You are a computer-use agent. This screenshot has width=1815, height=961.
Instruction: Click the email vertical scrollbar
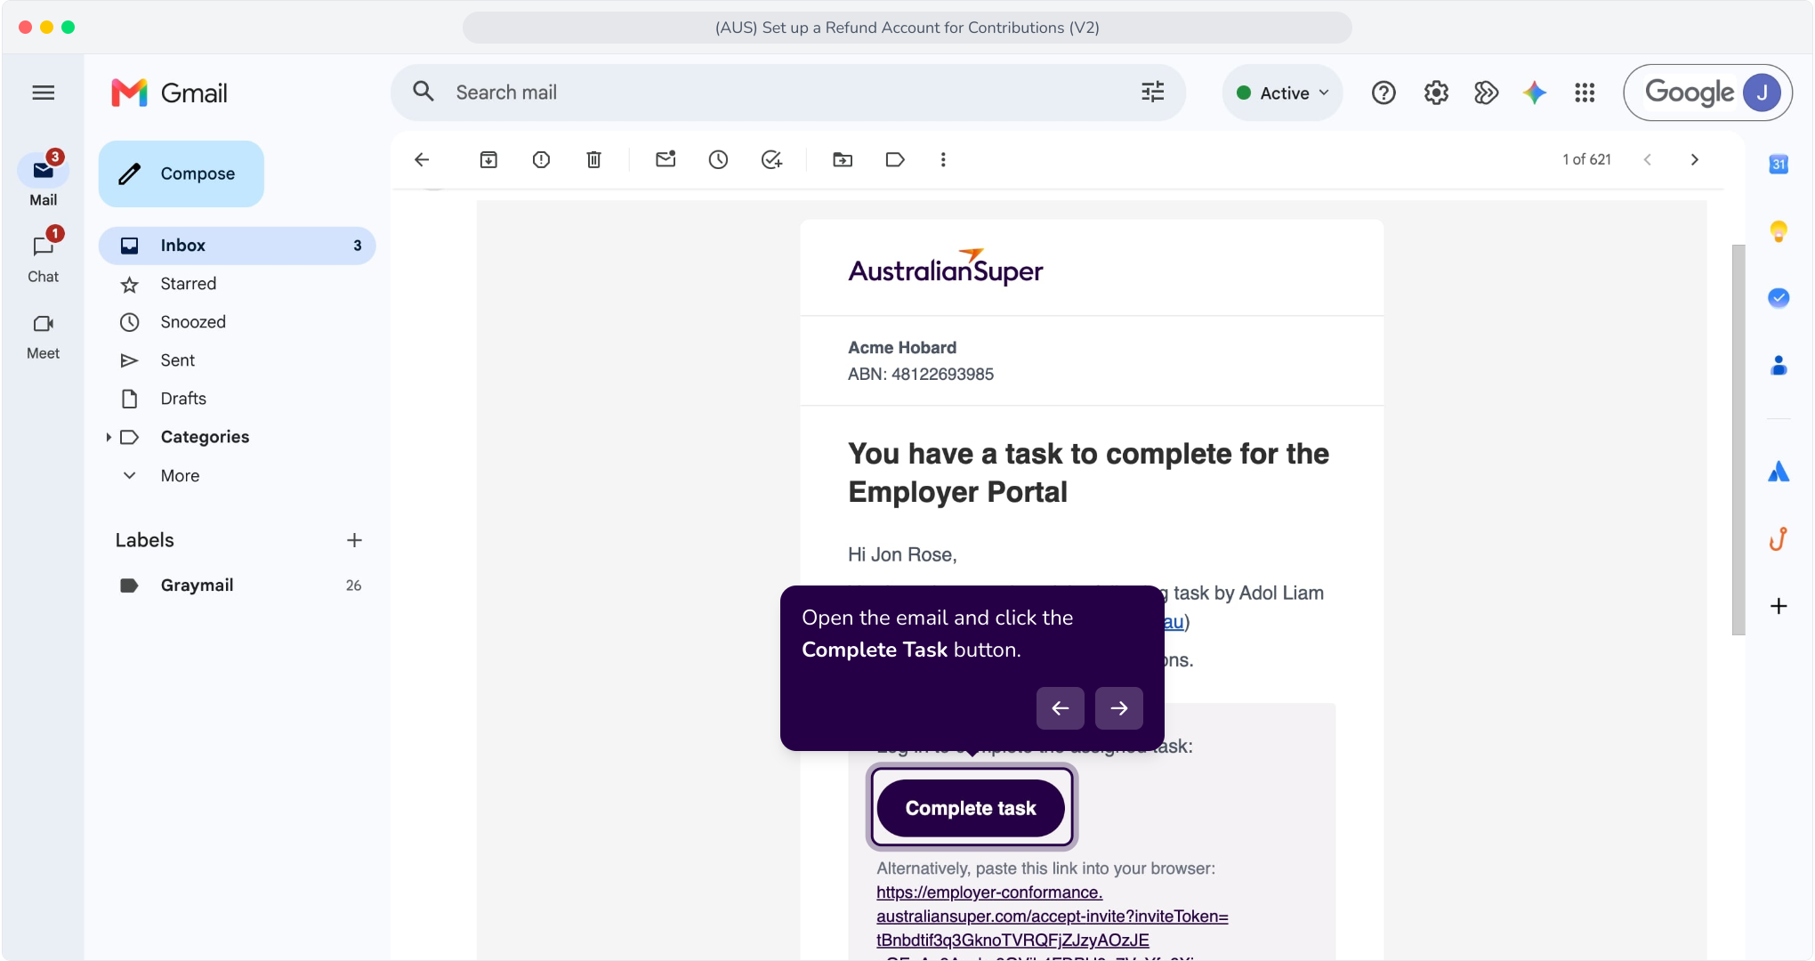[1738, 440]
